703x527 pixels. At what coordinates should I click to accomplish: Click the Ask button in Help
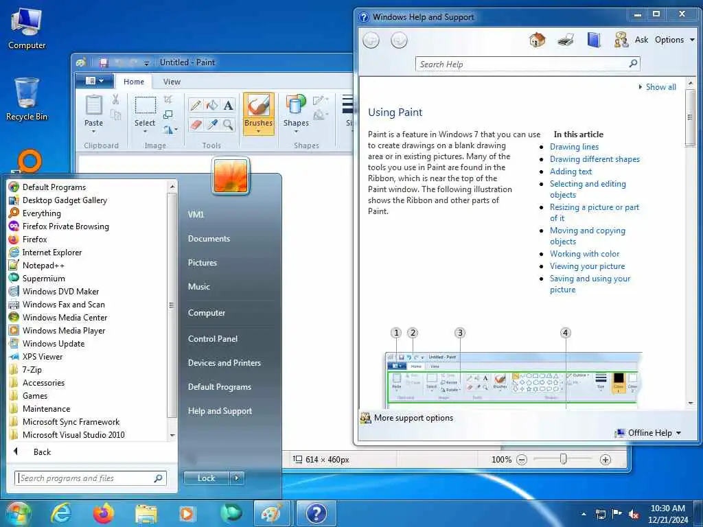[x=641, y=40]
